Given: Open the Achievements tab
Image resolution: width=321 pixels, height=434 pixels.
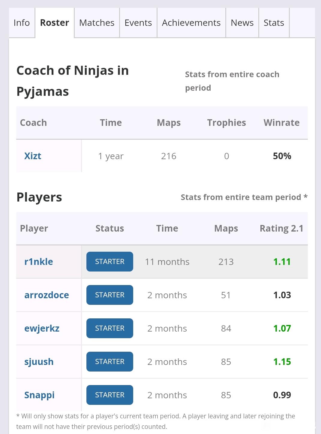Looking at the screenshot, I should click(x=191, y=23).
